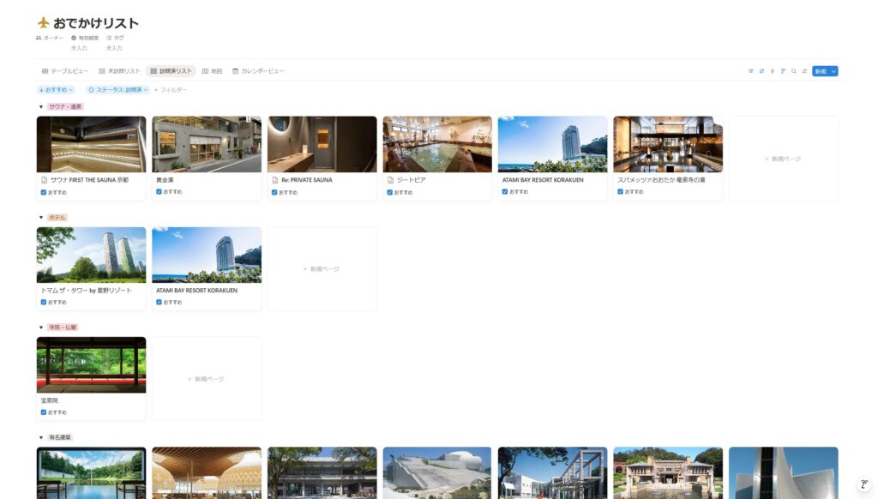This screenshot has height=499, width=878.
Task: Toggle おすすめ checkbox on 宝泉院 card
Action: click(x=43, y=412)
